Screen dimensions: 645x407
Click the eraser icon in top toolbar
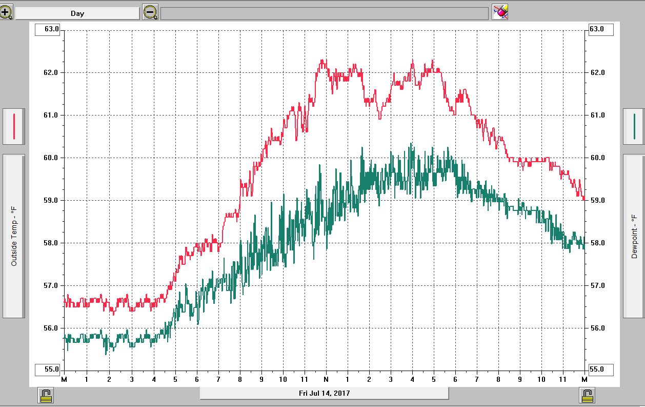pyautogui.click(x=500, y=12)
